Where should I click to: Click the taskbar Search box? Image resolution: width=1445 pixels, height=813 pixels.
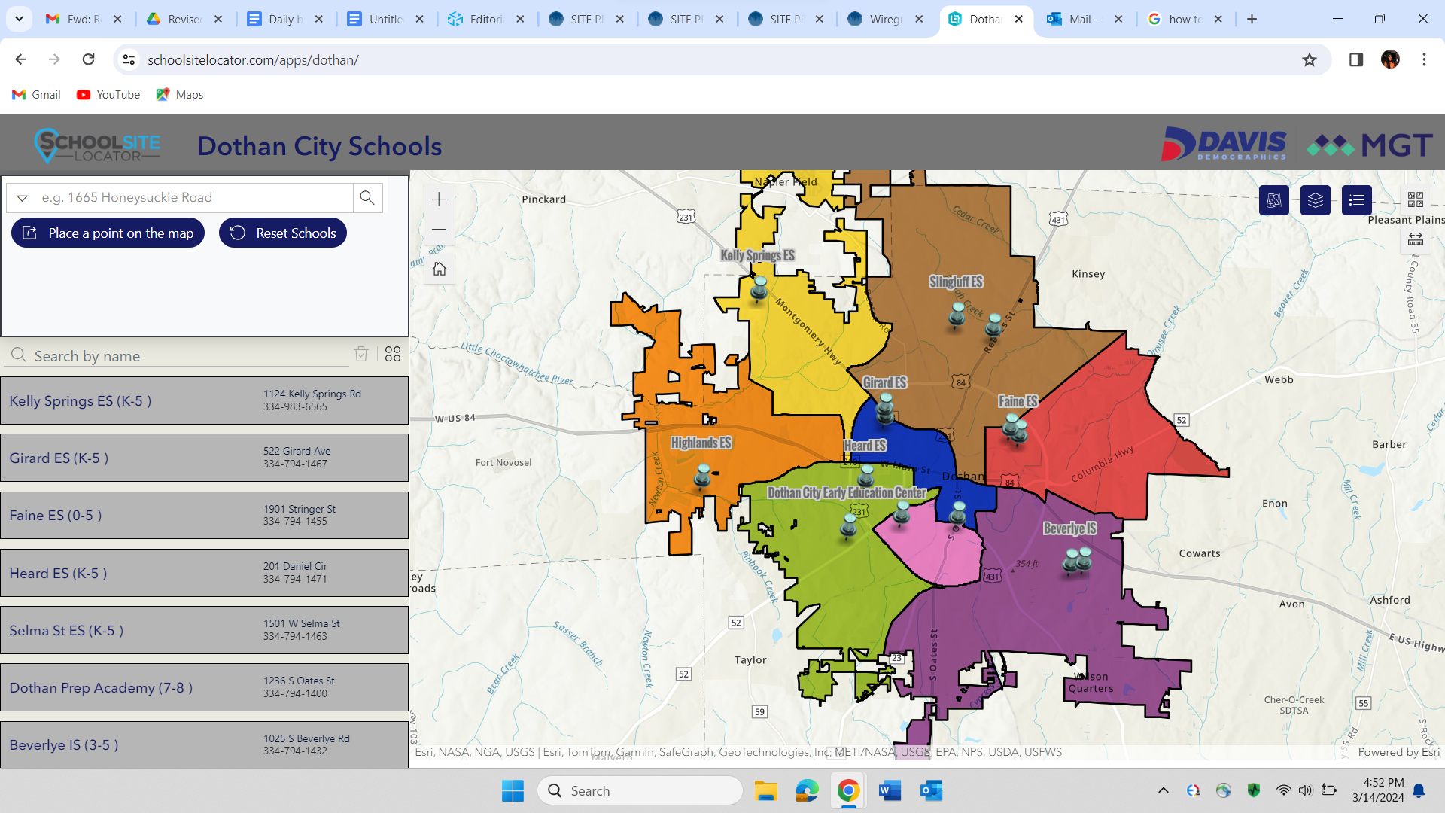coord(640,790)
